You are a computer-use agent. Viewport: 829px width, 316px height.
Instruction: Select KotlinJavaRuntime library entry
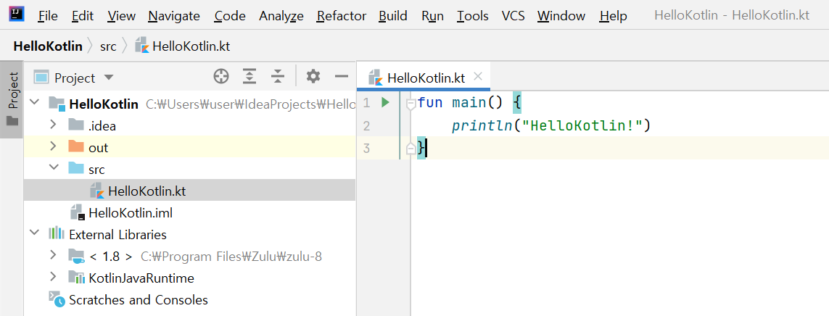pos(190,278)
